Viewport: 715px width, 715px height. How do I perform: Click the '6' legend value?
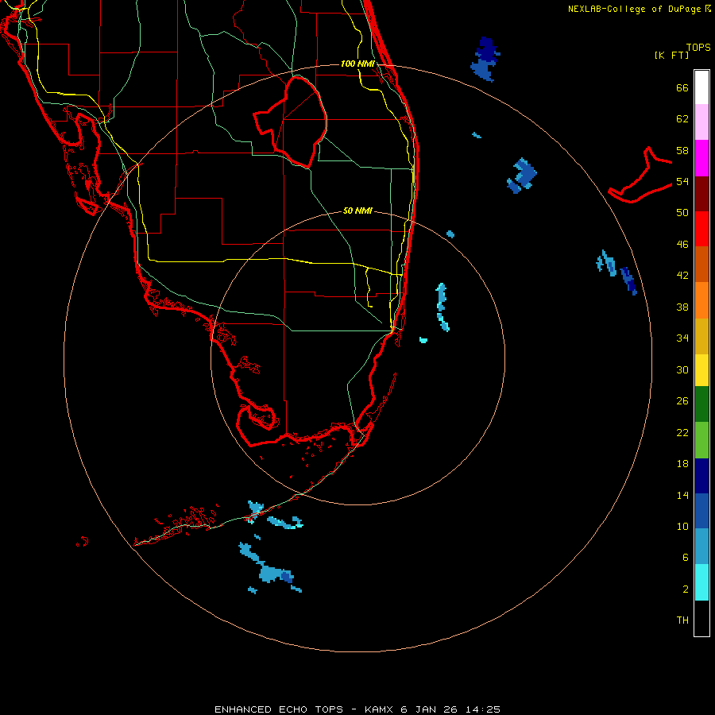pyautogui.click(x=686, y=557)
